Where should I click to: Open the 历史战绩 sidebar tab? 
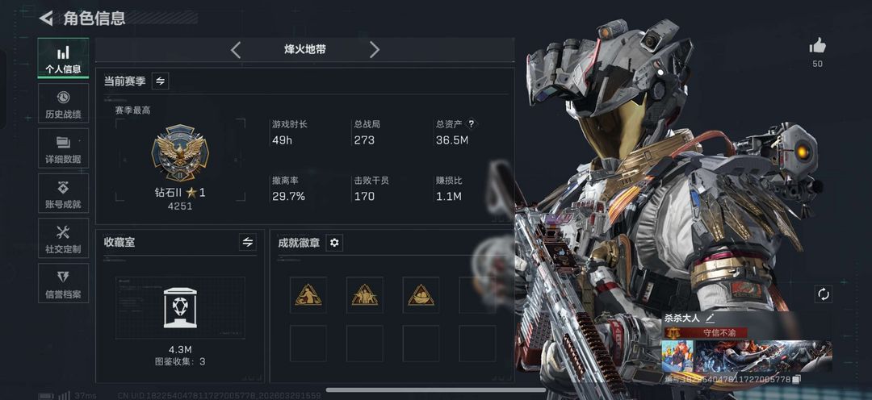click(x=63, y=103)
